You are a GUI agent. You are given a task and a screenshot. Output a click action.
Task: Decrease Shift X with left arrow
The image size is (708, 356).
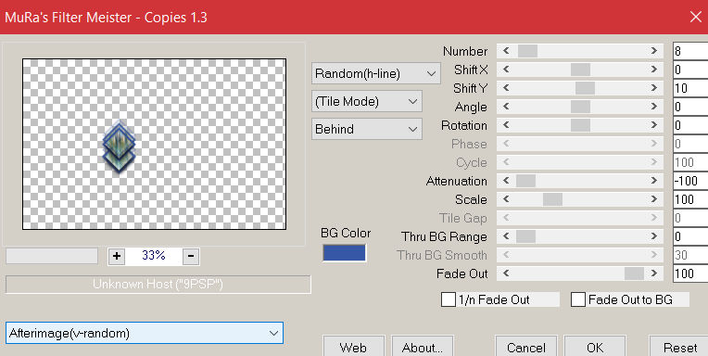tap(506, 70)
